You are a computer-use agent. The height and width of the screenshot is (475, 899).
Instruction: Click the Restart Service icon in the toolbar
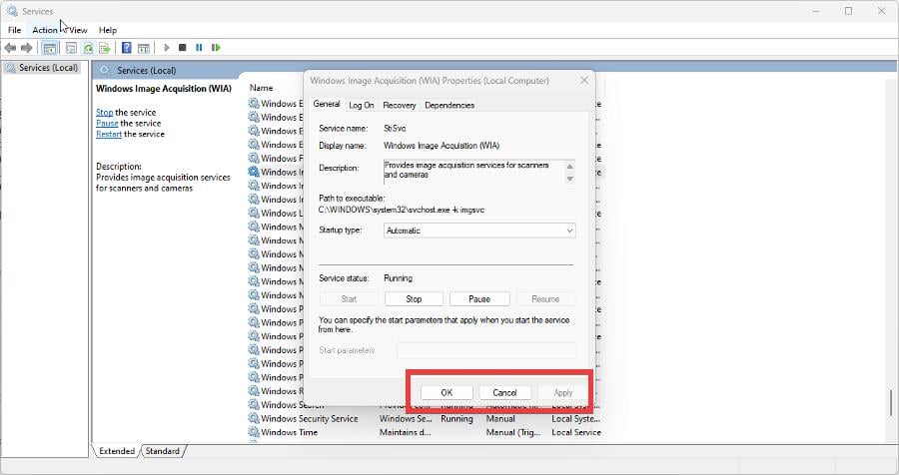click(216, 48)
